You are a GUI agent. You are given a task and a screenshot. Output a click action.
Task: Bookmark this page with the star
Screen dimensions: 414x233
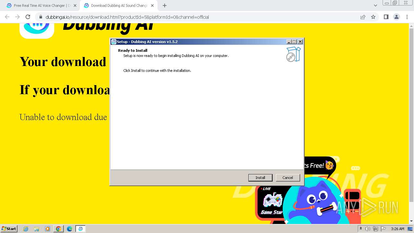[x=373, y=17]
